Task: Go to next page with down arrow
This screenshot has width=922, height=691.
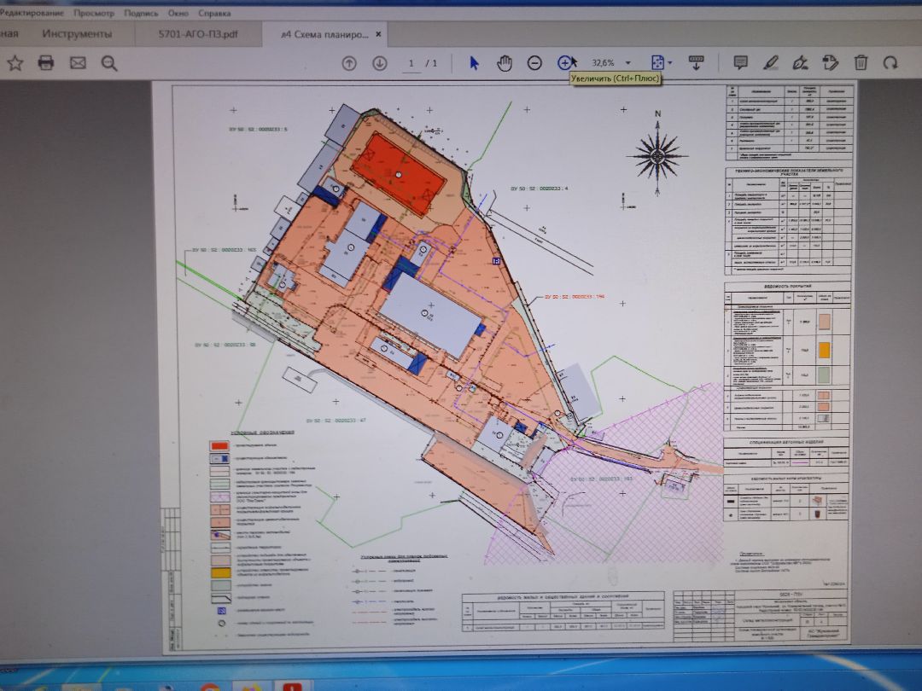Action: (379, 62)
